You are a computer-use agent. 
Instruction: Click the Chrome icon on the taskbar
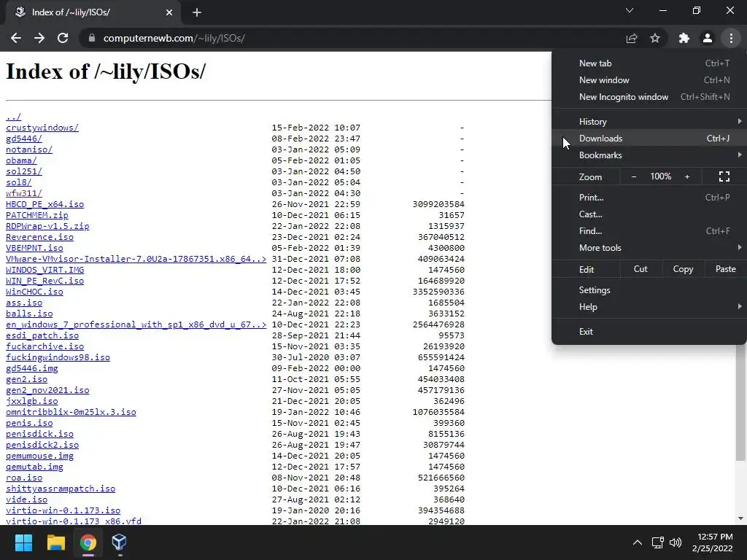coord(88,542)
